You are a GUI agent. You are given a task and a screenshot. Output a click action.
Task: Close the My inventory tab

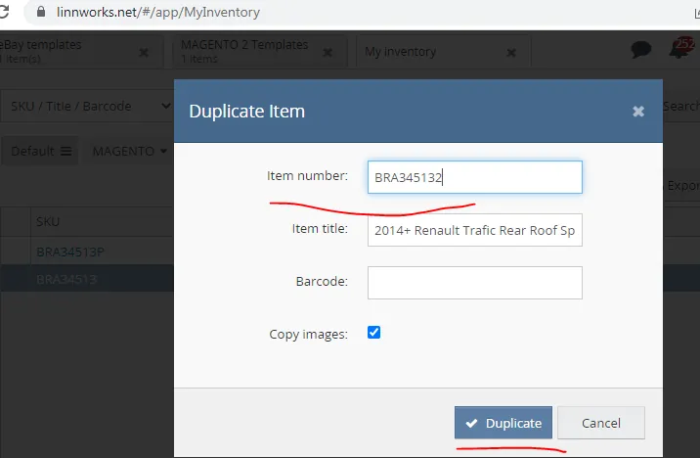pos(511,53)
